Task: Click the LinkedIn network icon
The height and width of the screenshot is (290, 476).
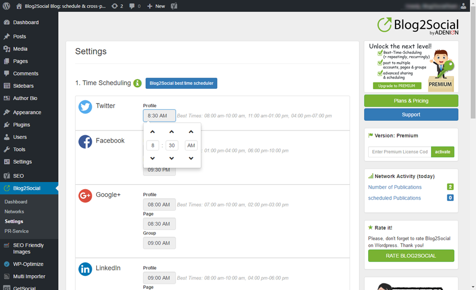Action: tap(85, 269)
